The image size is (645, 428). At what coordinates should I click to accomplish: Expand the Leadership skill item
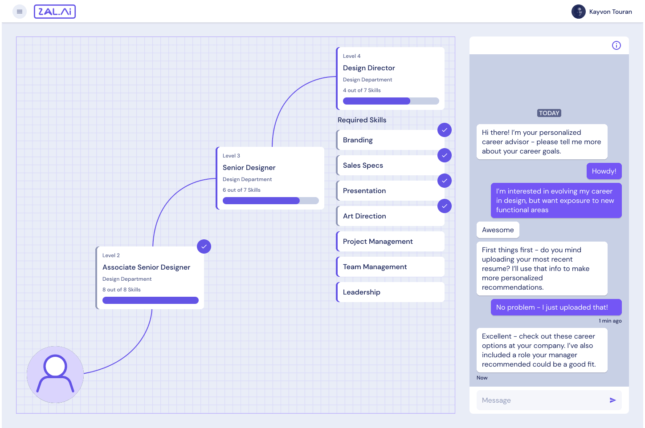pyautogui.click(x=390, y=292)
